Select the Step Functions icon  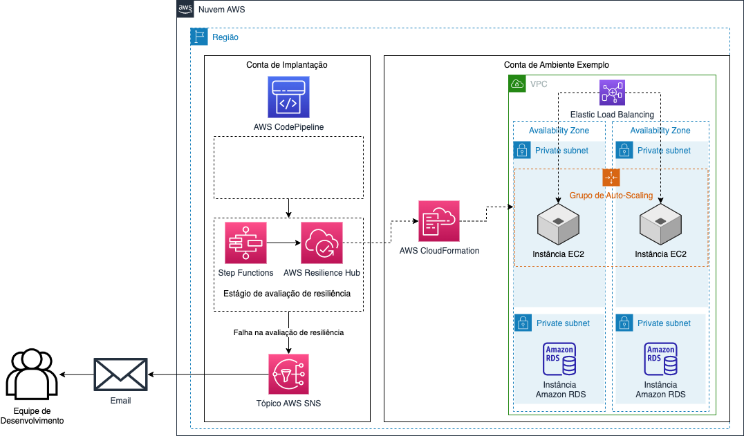coord(245,243)
